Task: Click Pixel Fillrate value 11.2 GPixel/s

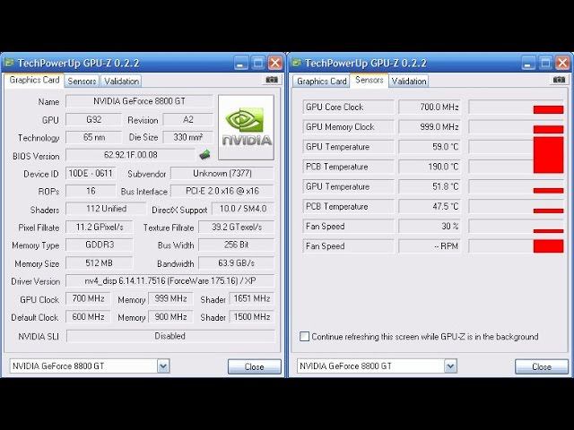Action: point(100,227)
